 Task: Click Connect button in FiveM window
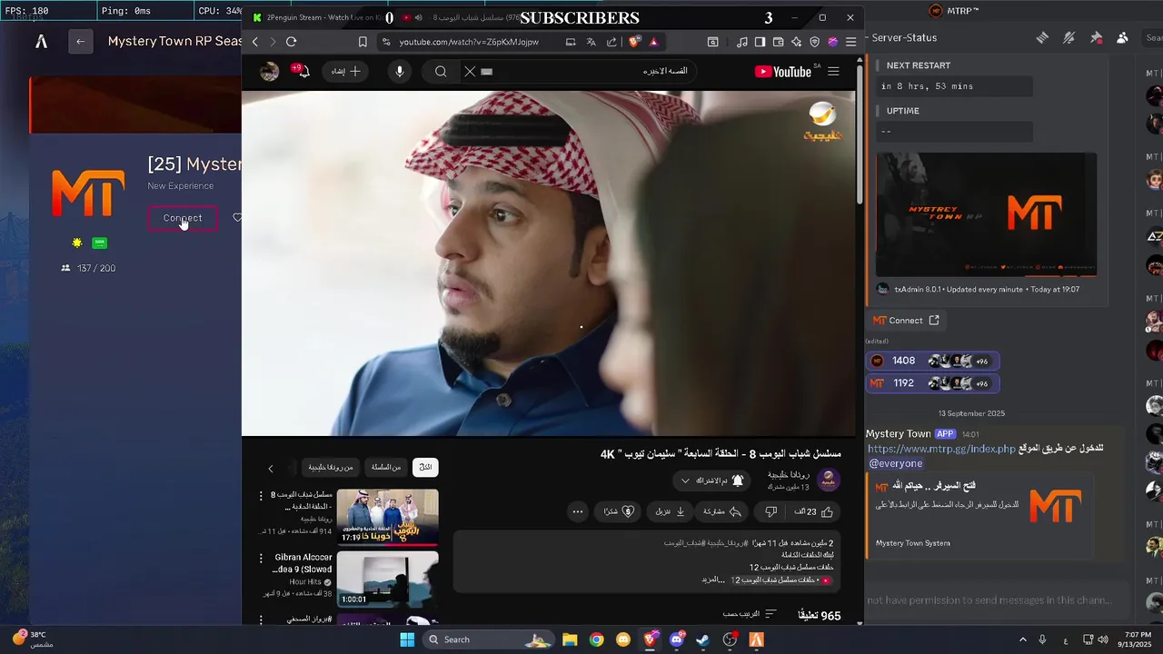click(x=183, y=218)
